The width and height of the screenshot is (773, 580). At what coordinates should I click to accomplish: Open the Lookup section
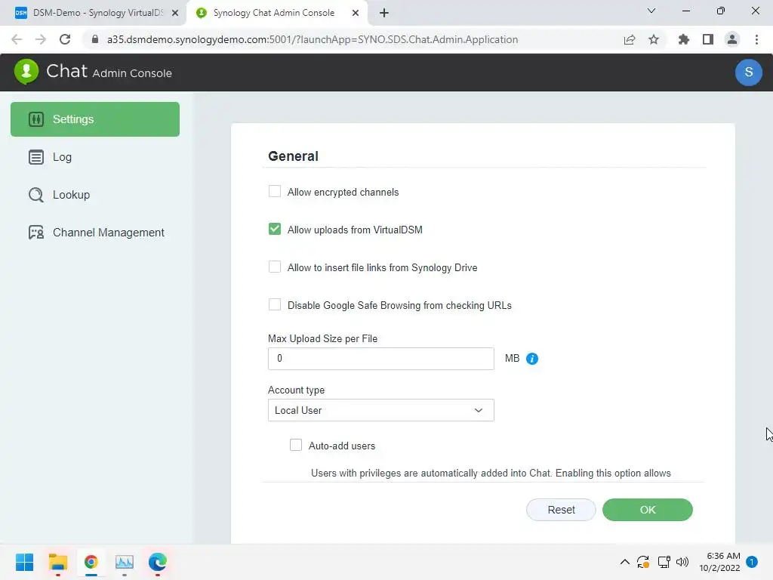(95, 195)
